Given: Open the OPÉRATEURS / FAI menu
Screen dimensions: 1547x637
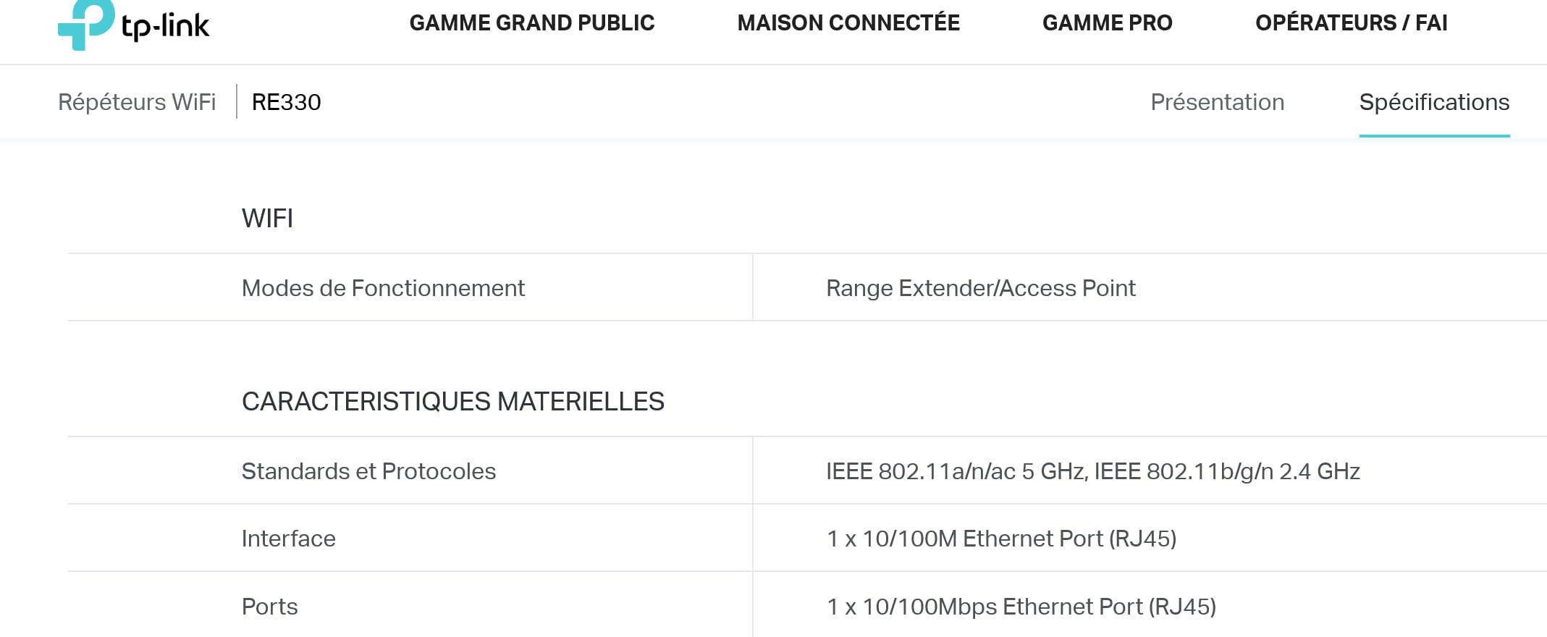Looking at the screenshot, I should click(x=1352, y=23).
